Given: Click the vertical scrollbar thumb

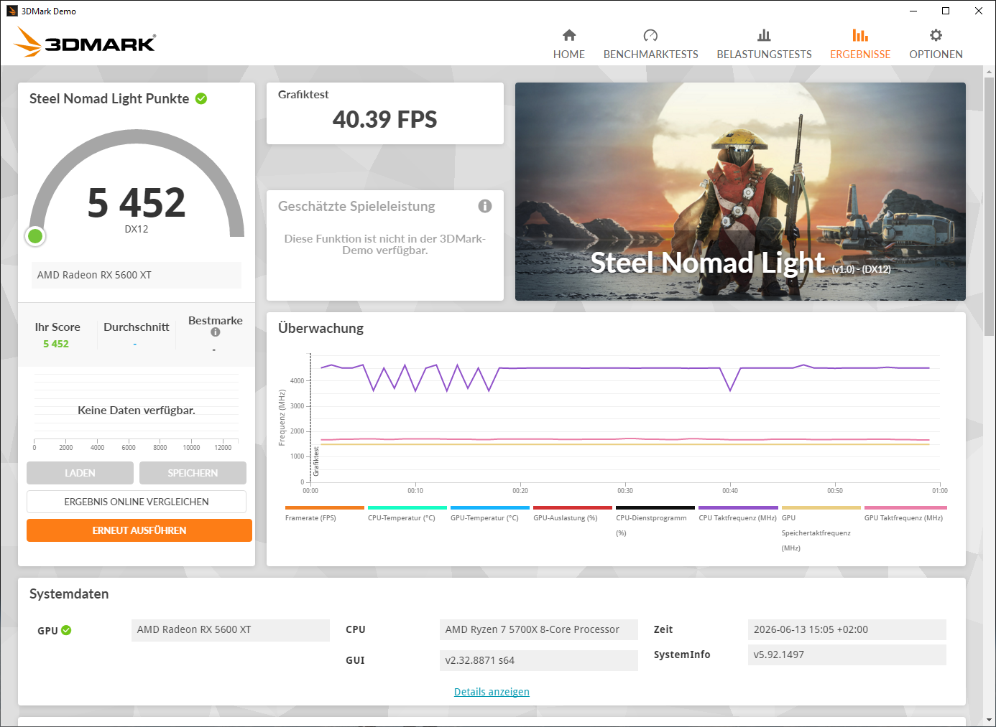Looking at the screenshot, I should coord(990,205).
